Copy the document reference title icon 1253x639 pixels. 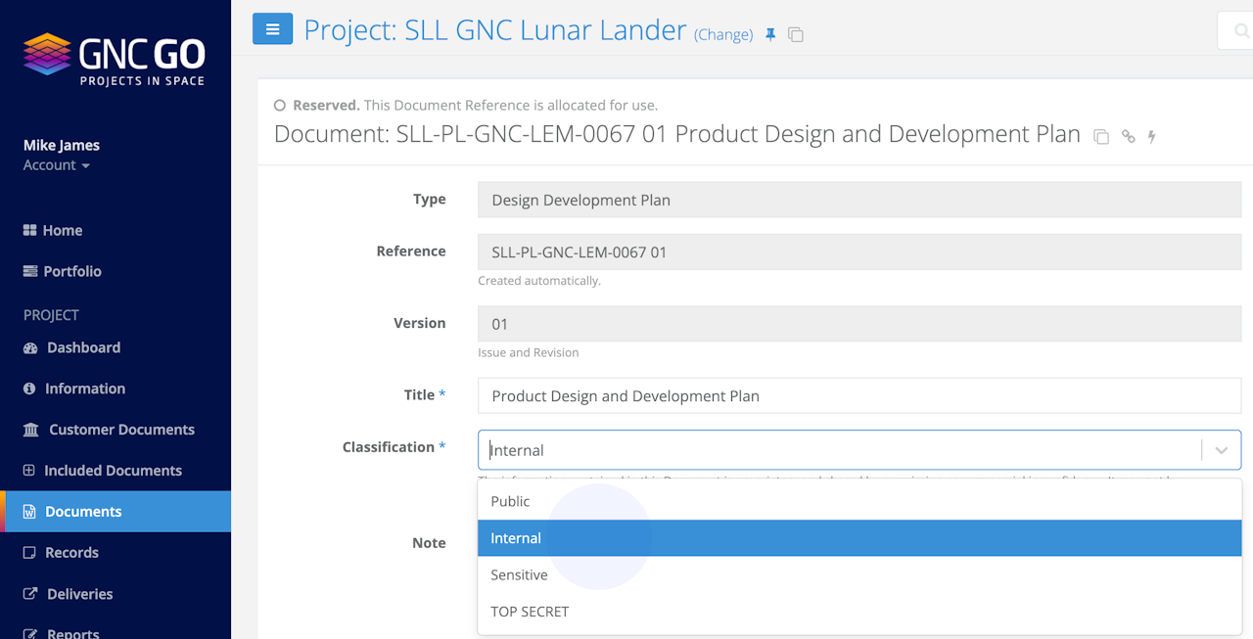(x=1101, y=137)
